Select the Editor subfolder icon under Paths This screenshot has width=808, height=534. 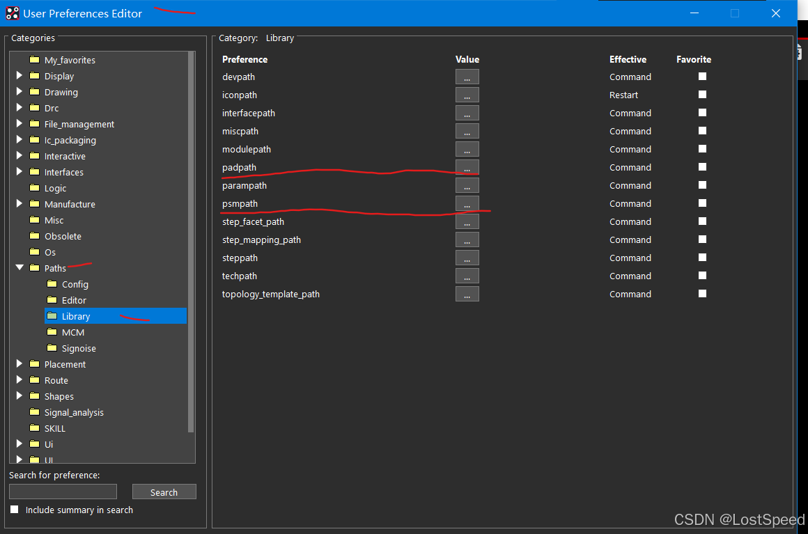[52, 299]
